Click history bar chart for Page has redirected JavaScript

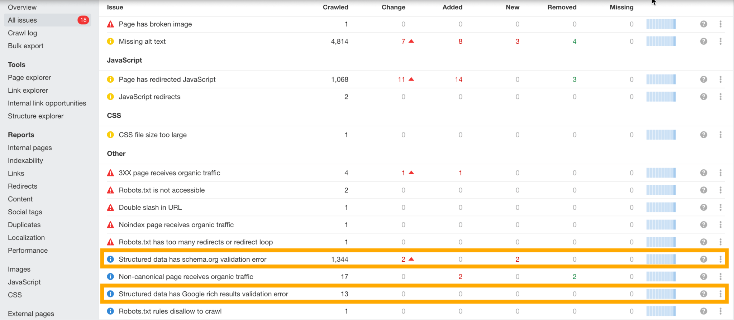point(661,79)
